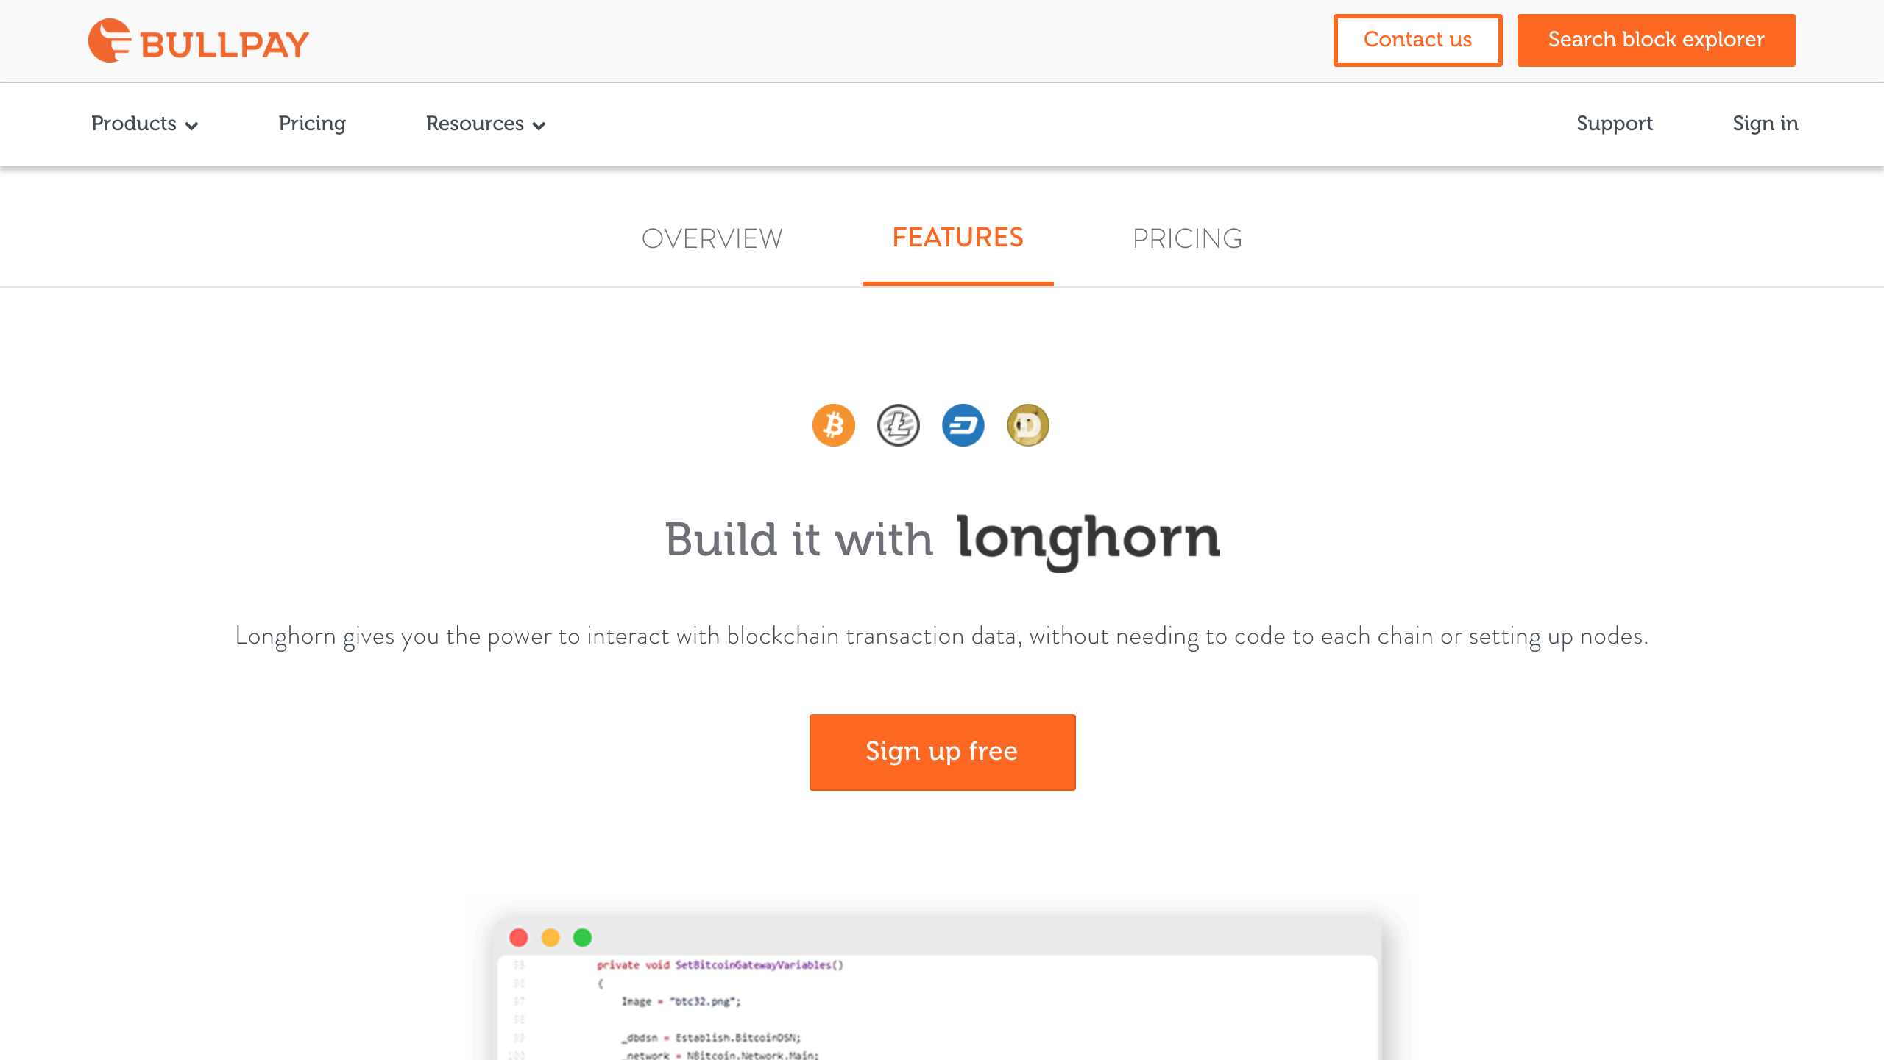
Task: Click the Sign up free button
Action: coord(942,753)
